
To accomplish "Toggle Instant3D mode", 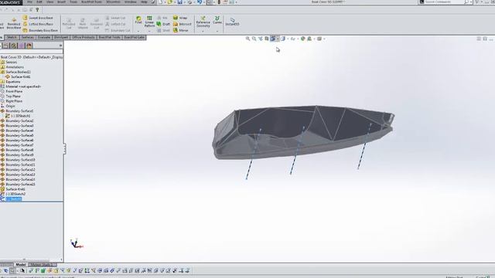I will pyautogui.click(x=232, y=22).
